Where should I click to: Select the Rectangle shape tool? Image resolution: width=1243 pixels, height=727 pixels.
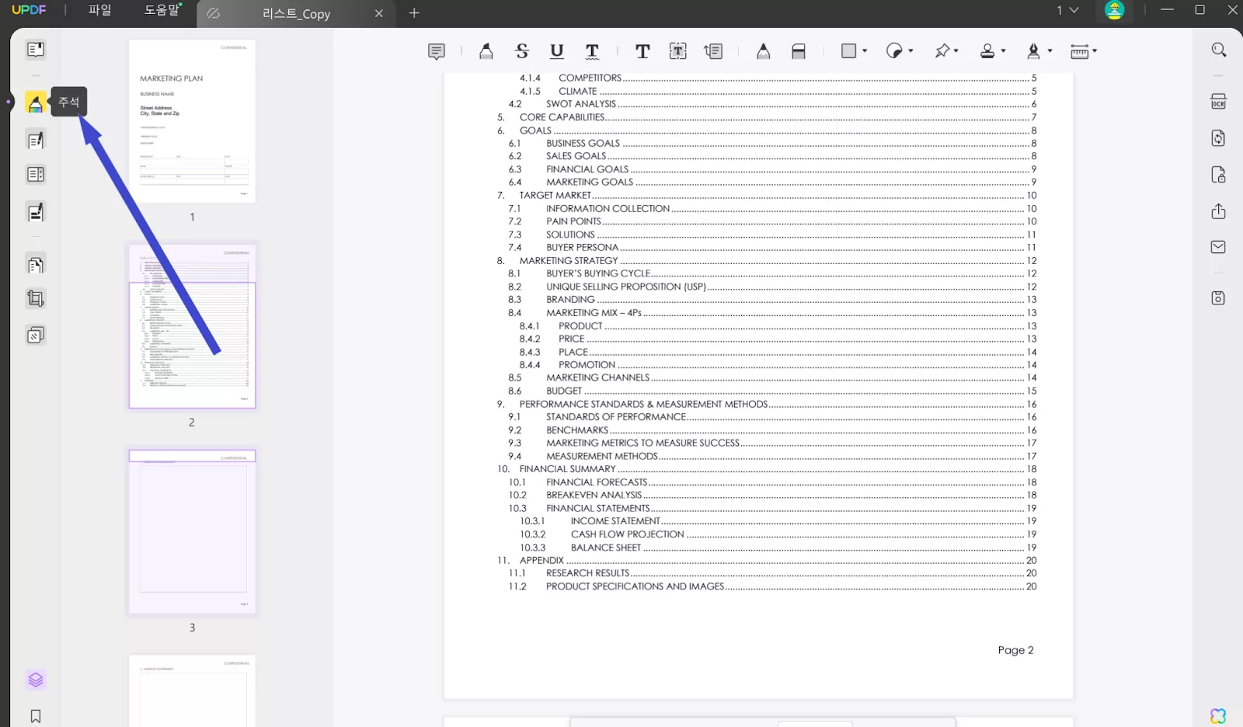849,50
